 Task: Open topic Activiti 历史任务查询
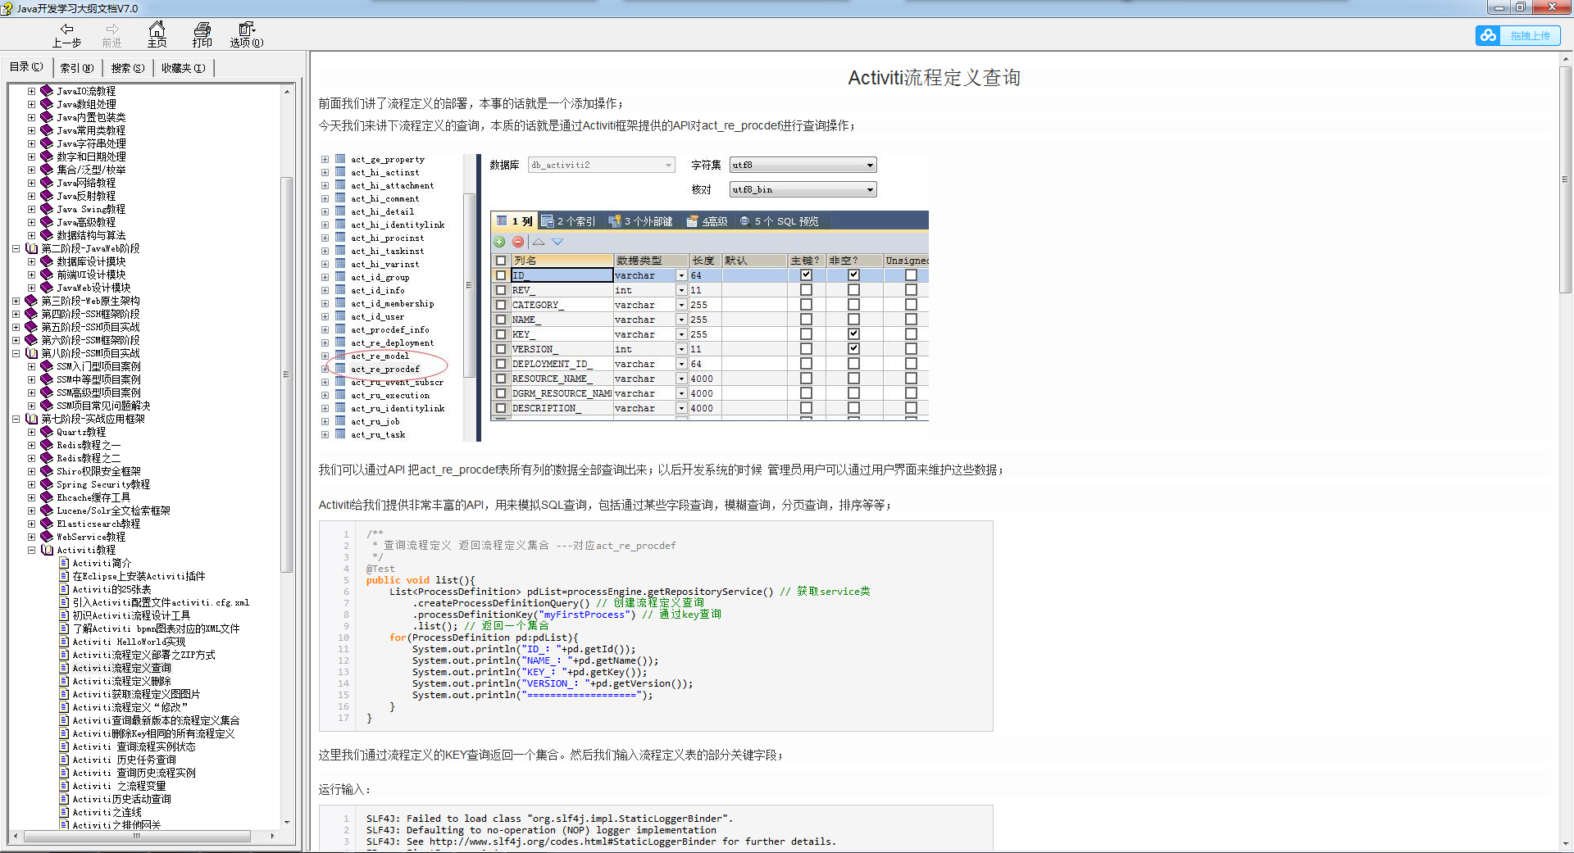pyautogui.click(x=124, y=760)
